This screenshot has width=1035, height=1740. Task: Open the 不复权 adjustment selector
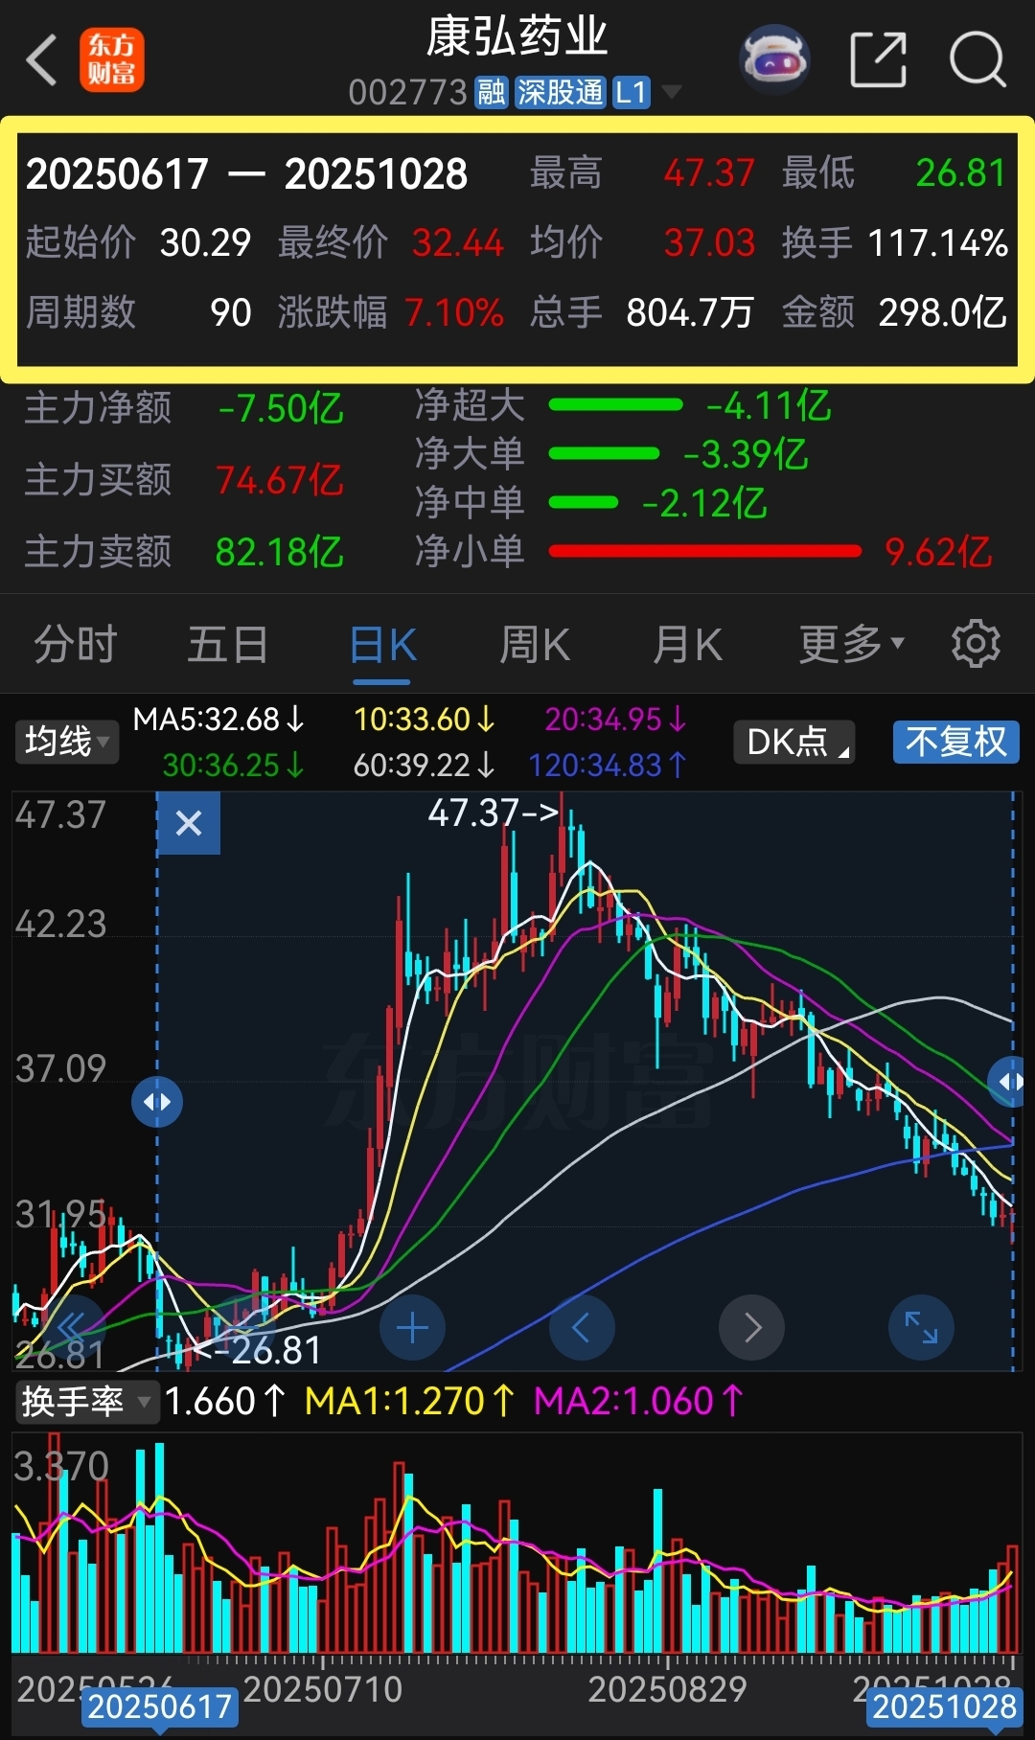[956, 742]
